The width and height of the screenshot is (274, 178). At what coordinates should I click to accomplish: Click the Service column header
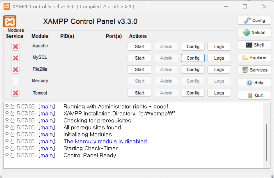15,36
